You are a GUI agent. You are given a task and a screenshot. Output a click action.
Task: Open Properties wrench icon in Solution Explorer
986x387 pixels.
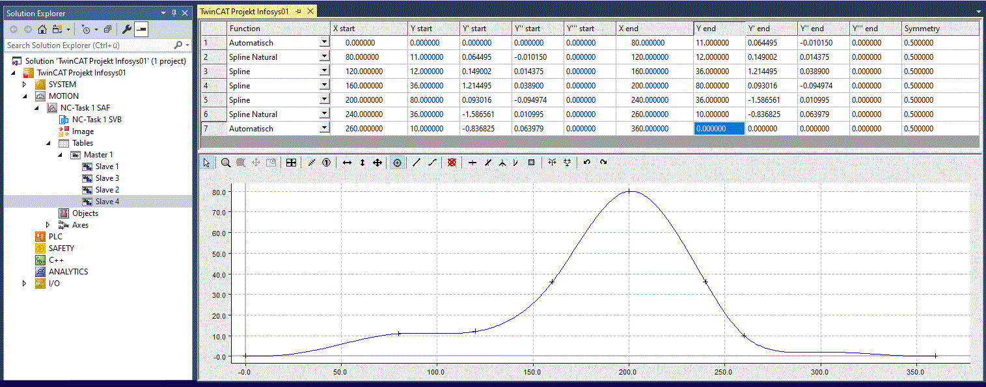click(127, 29)
